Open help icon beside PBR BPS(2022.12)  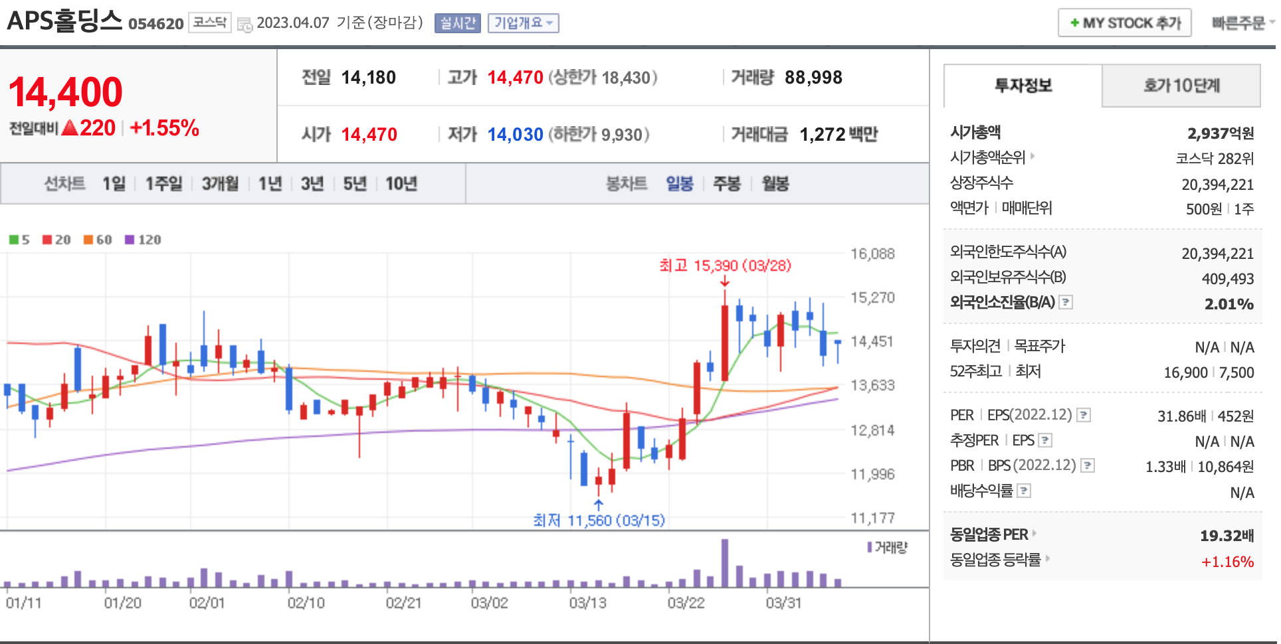tap(1088, 465)
